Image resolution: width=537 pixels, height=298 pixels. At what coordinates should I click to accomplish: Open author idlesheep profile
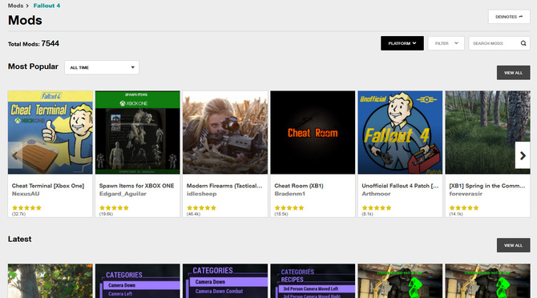pyautogui.click(x=202, y=194)
